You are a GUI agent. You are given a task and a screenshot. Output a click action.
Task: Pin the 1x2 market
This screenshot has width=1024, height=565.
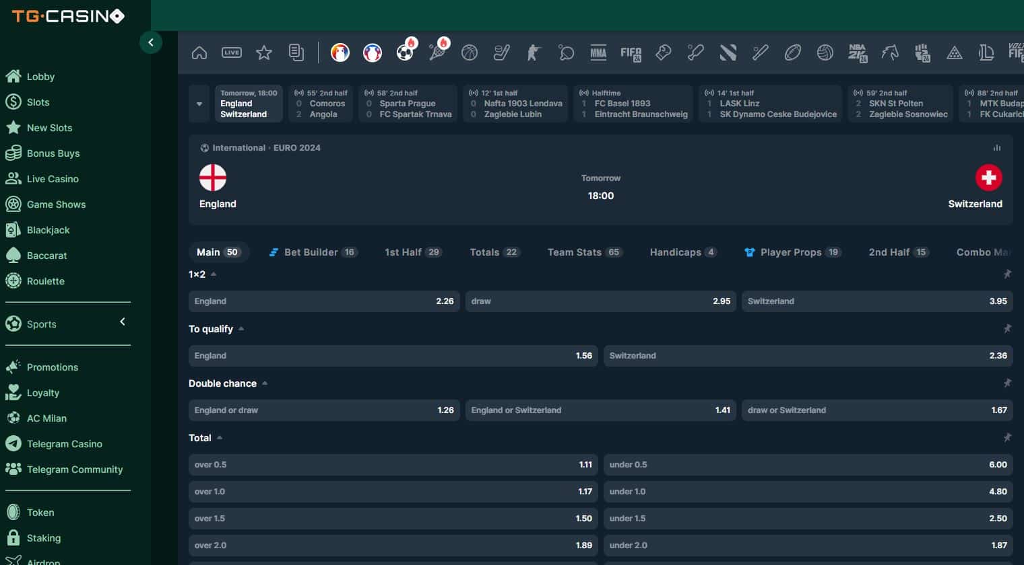click(x=1007, y=274)
